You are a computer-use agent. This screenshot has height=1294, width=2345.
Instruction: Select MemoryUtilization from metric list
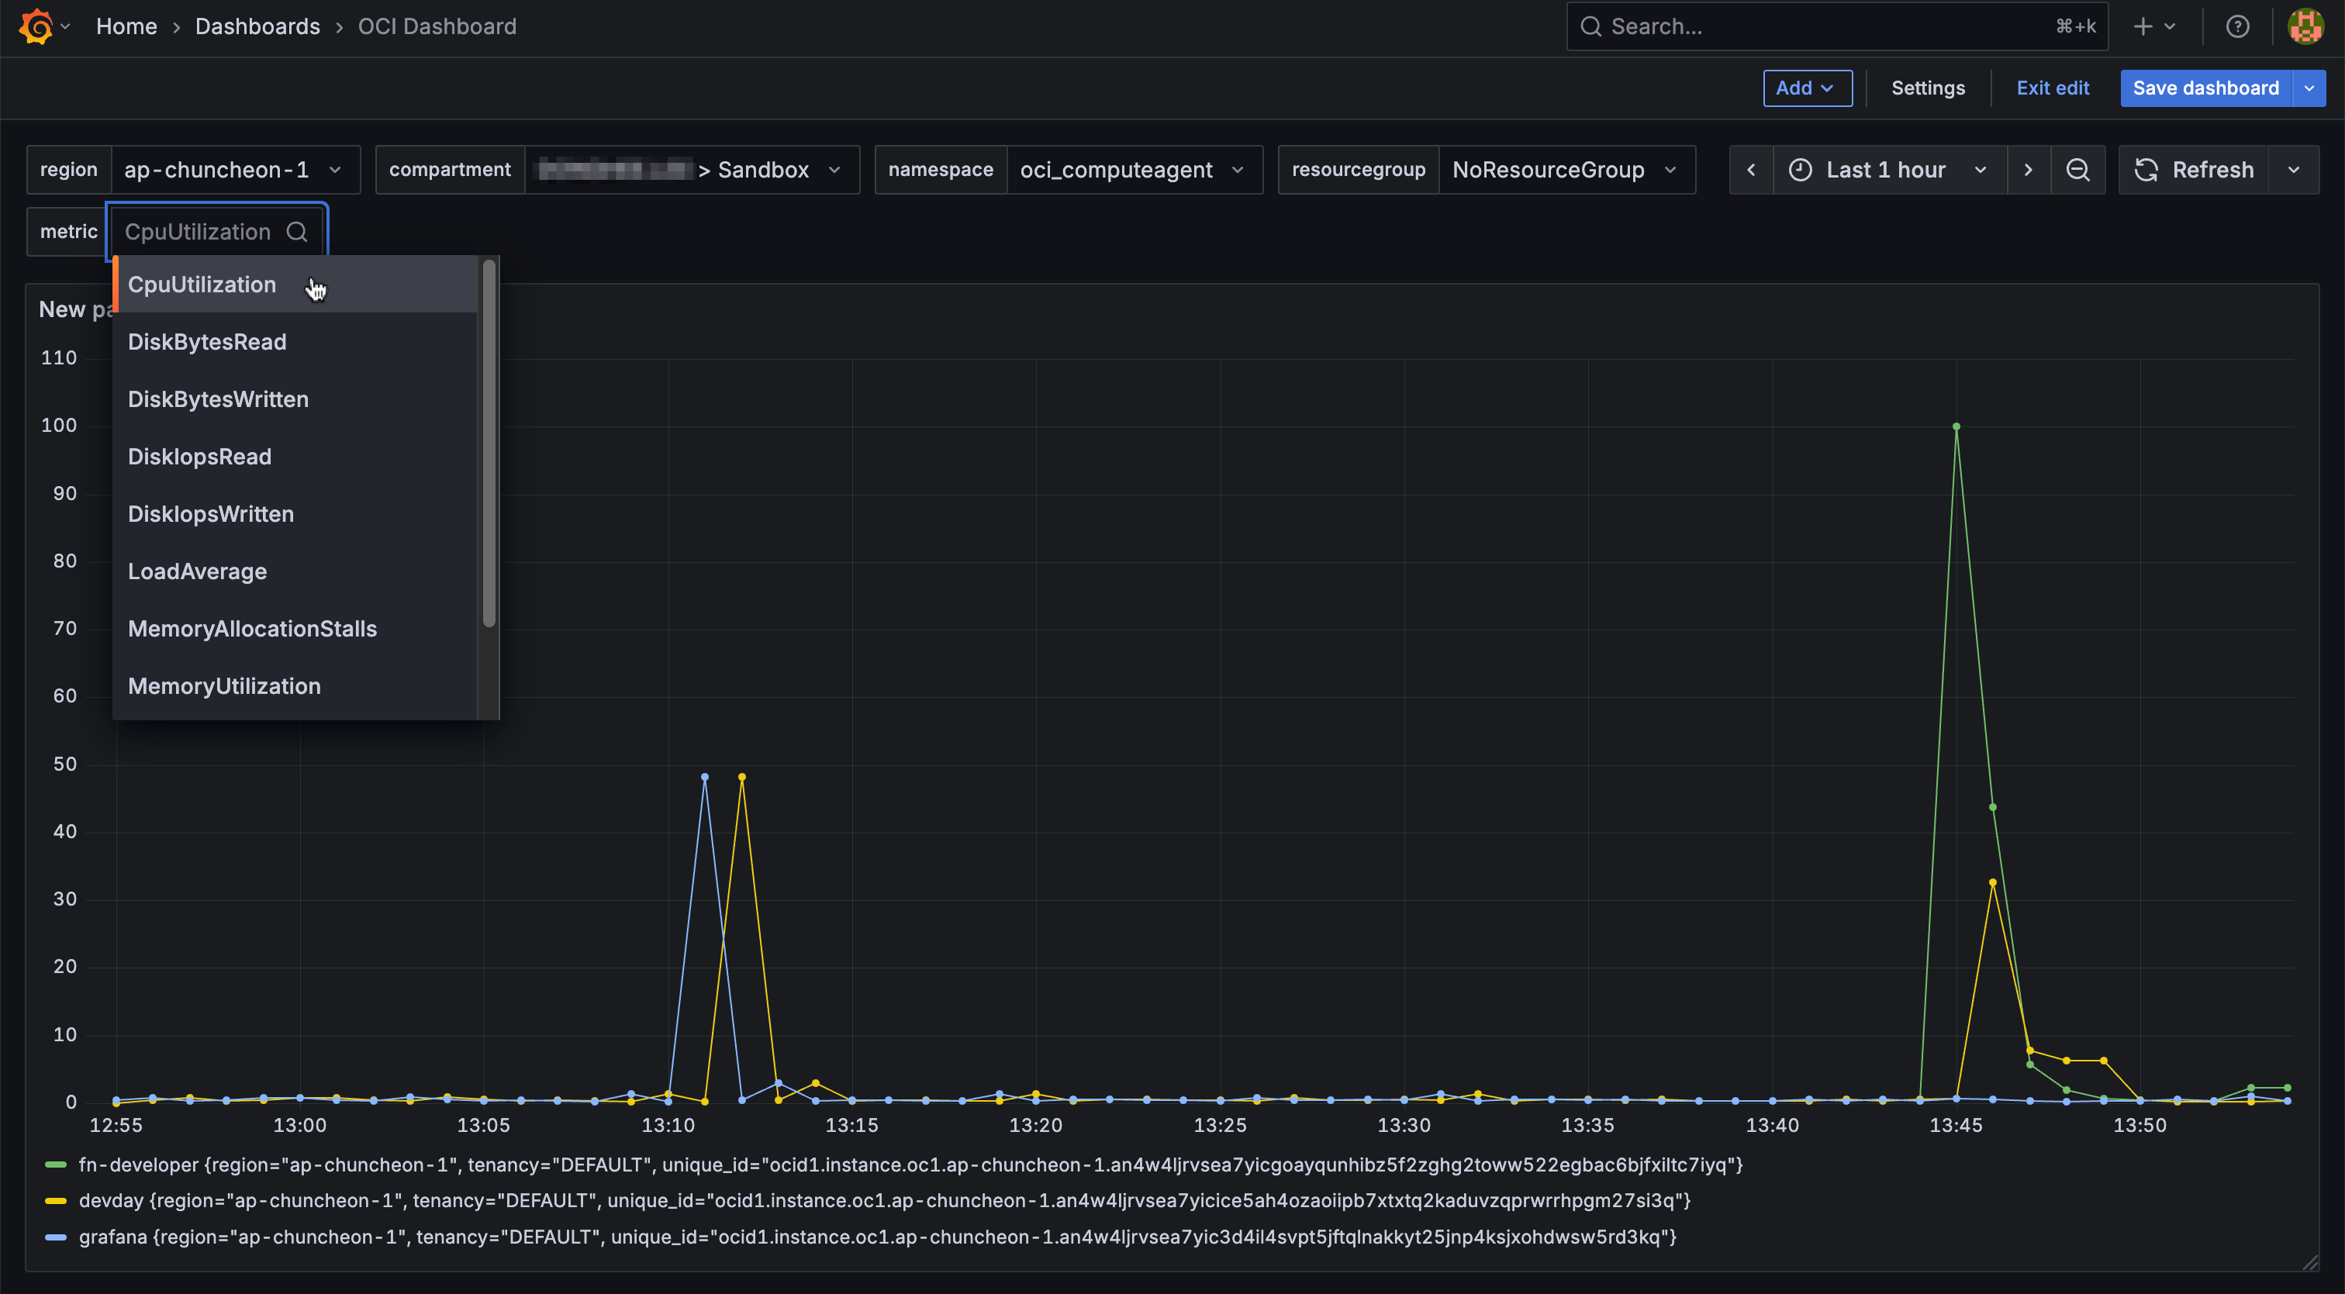point(224,686)
